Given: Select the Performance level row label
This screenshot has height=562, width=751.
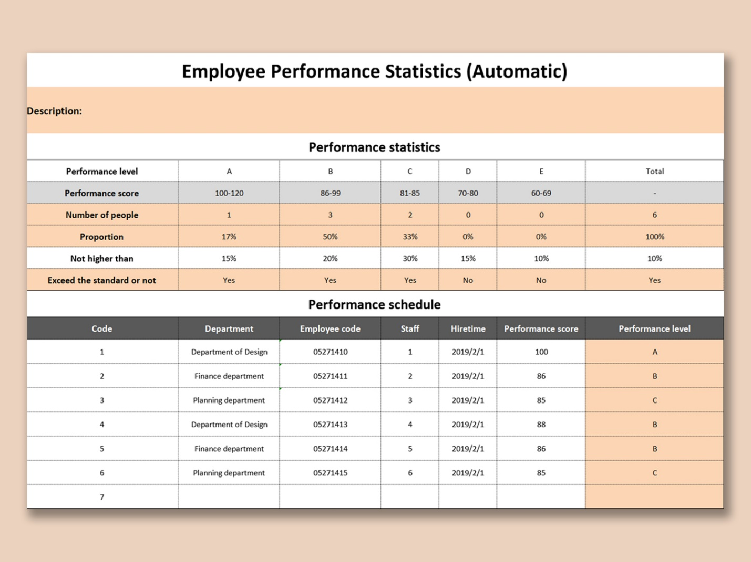Looking at the screenshot, I should pos(101,171).
